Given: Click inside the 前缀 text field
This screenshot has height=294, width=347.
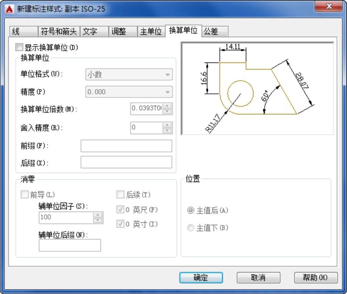Looking at the screenshot, I should click(126, 146).
